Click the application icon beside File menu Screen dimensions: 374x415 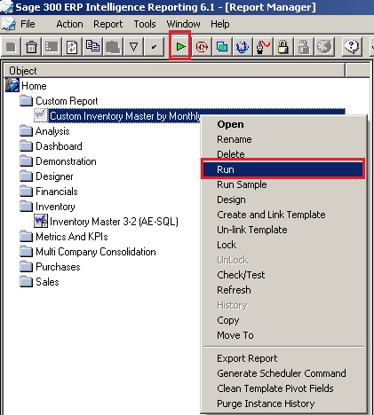point(8,24)
